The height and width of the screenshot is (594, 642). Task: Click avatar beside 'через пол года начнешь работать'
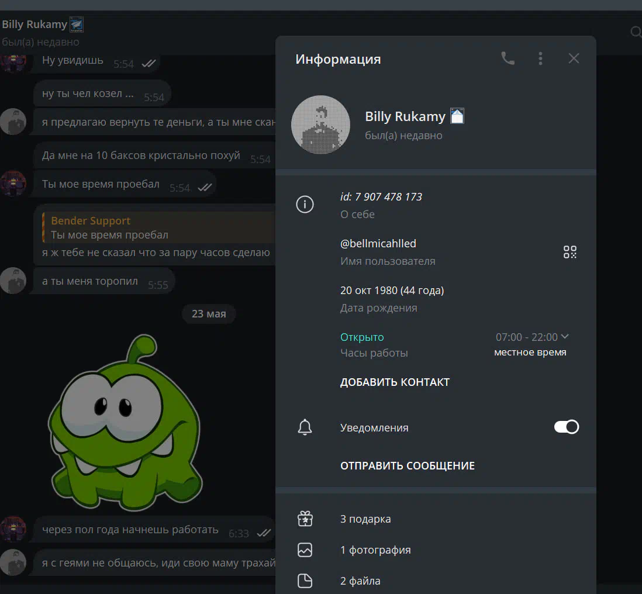[13, 529]
